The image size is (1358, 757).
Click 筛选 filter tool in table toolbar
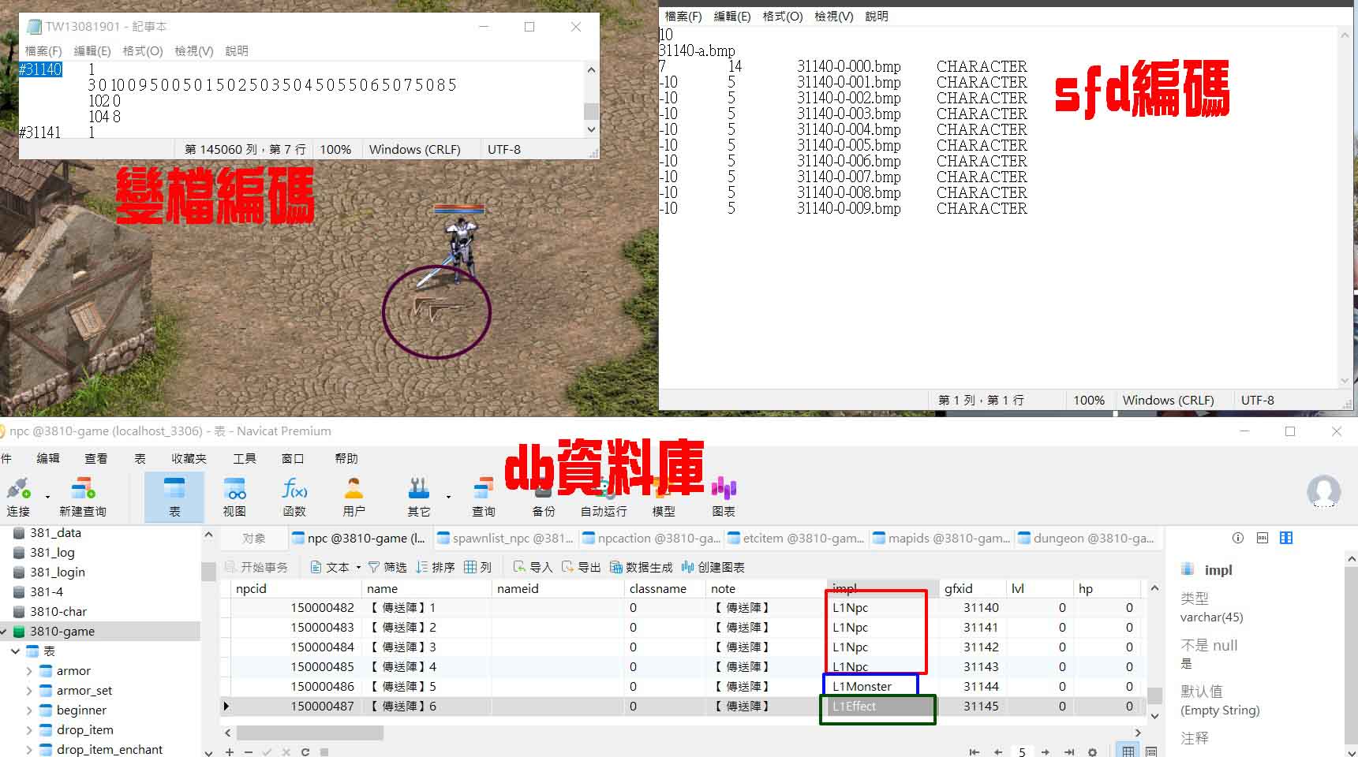[387, 567]
